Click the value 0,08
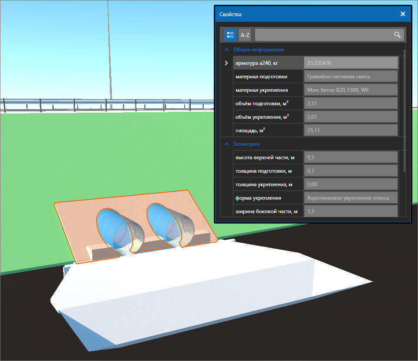Image resolution: width=418 pixels, height=361 pixels. 351,184
